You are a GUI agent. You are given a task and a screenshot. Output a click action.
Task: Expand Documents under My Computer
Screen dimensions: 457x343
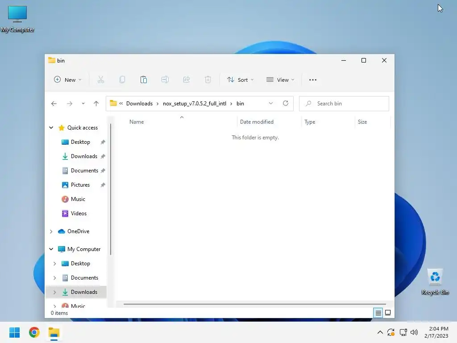coord(55,278)
